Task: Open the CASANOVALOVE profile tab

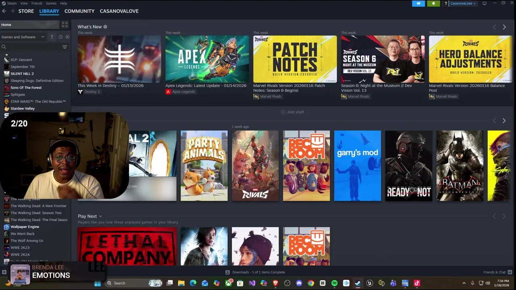Action: coord(119,11)
